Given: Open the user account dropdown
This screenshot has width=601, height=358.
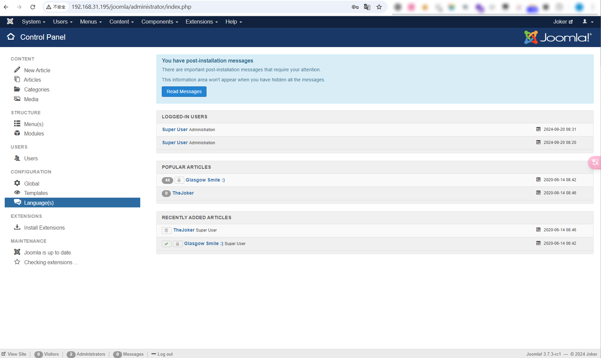Looking at the screenshot, I should pos(588,22).
